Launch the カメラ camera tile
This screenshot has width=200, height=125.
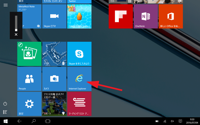(x=54, y=79)
